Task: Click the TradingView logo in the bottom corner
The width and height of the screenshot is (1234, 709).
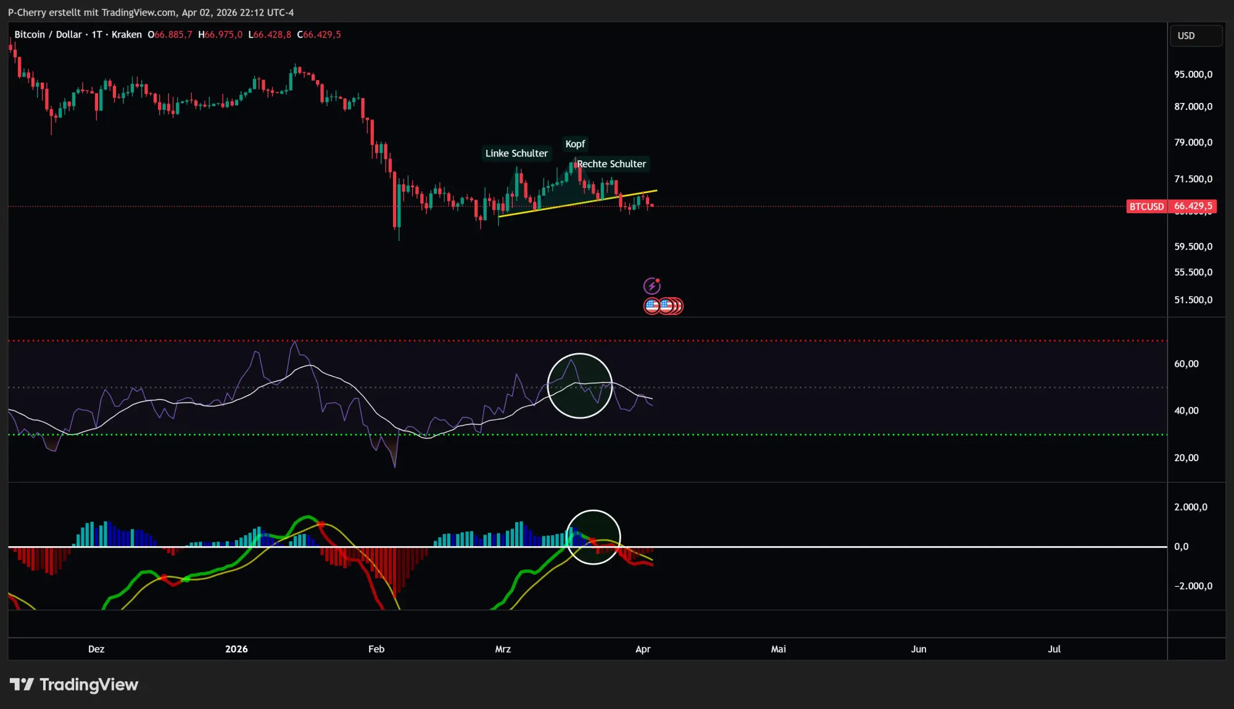Action: 74,684
